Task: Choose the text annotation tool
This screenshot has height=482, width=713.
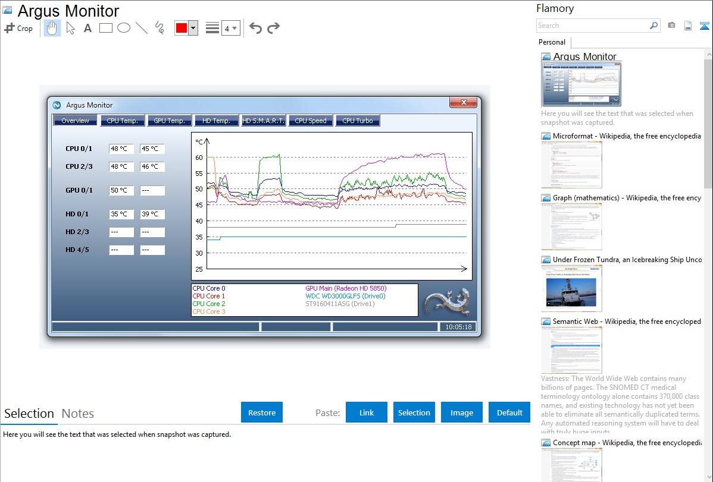Action: (x=87, y=28)
